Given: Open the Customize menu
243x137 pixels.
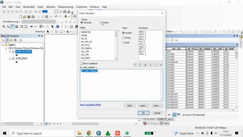Looking at the screenshot, I should pyautogui.click(x=81, y=7).
